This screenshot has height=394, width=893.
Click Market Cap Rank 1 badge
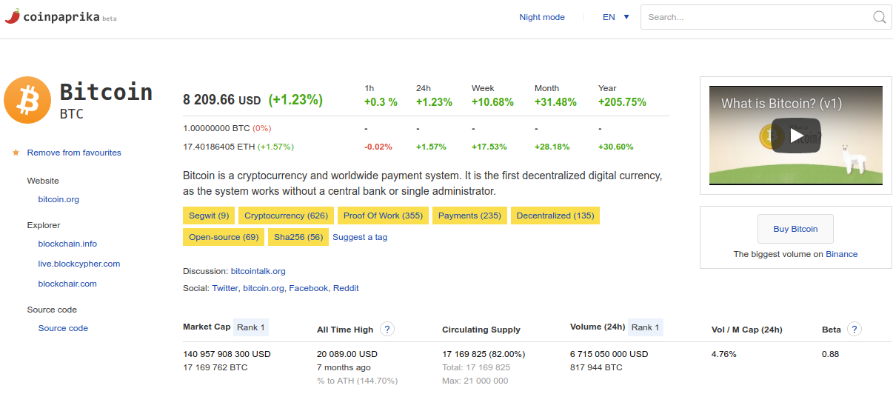[x=251, y=327]
